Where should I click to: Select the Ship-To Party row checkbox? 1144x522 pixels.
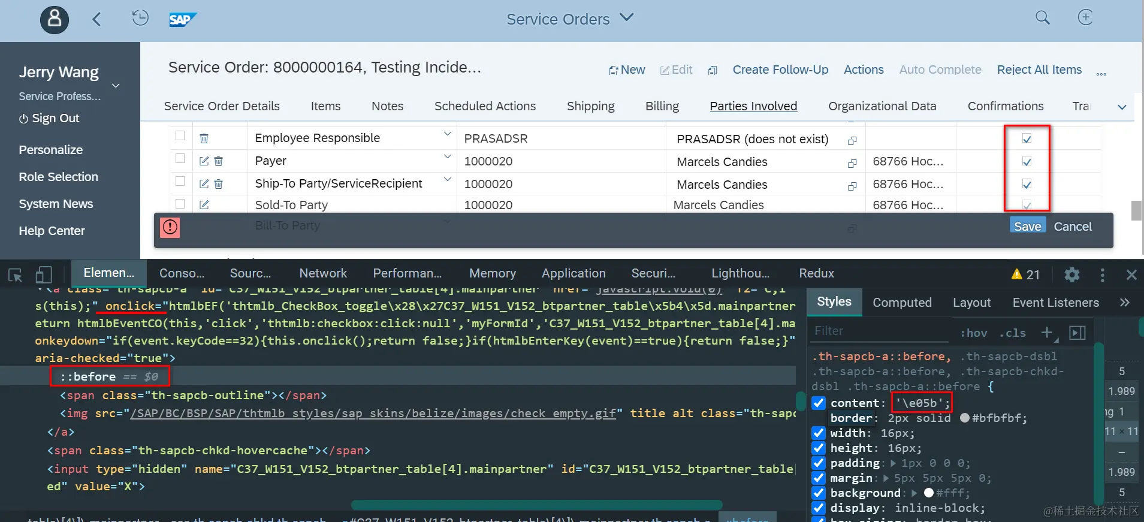click(180, 181)
